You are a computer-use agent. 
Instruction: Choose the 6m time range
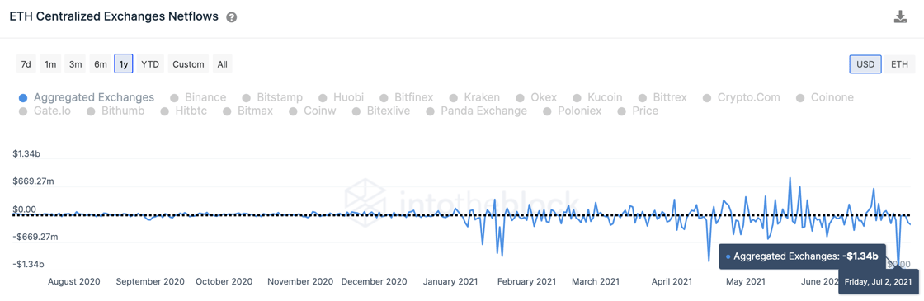tap(101, 64)
